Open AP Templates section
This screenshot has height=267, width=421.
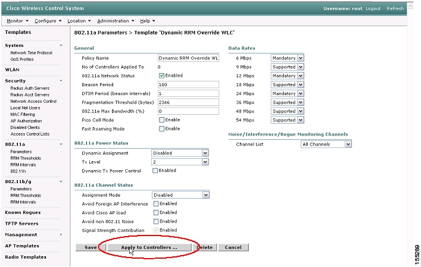tap(22, 246)
